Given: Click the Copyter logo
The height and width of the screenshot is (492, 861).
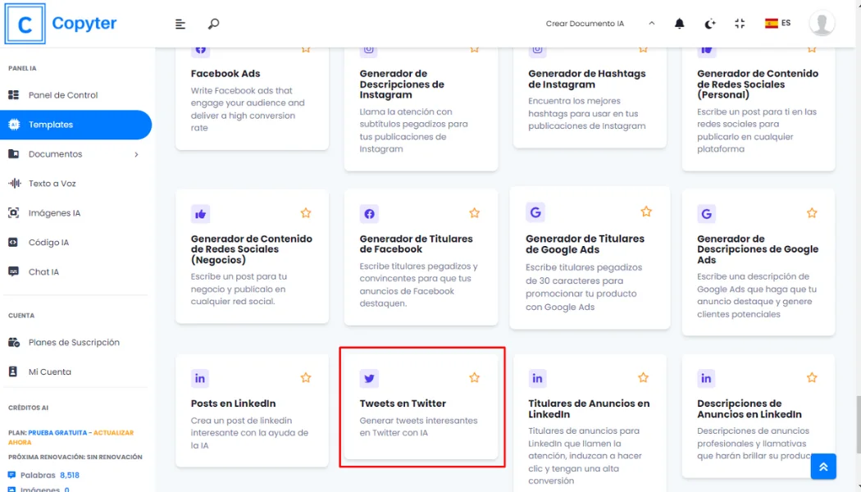Looking at the screenshot, I should 61,24.
